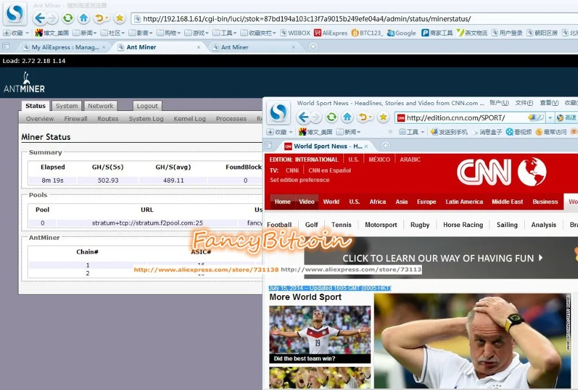Click forward arrow in Ant Miner browser
Image resolution: width=578 pixels, height=390 pixels.
[53, 18]
